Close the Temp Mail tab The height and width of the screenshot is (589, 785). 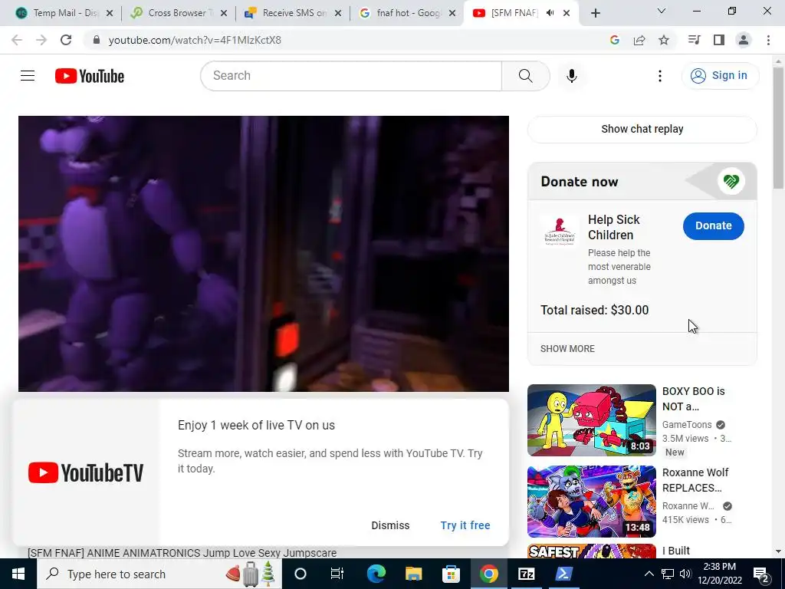(110, 13)
